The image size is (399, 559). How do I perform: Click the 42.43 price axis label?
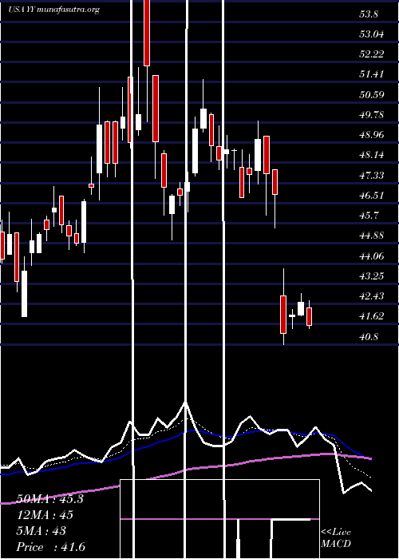(x=372, y=296)
